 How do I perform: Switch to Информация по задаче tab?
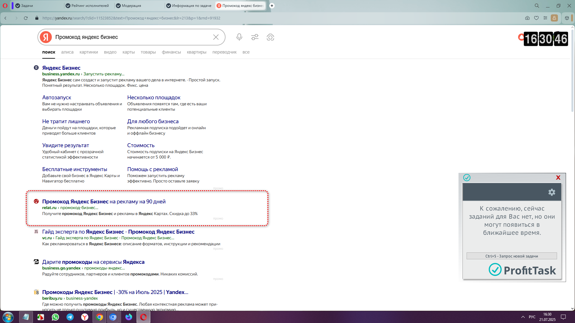coord(189,5)
